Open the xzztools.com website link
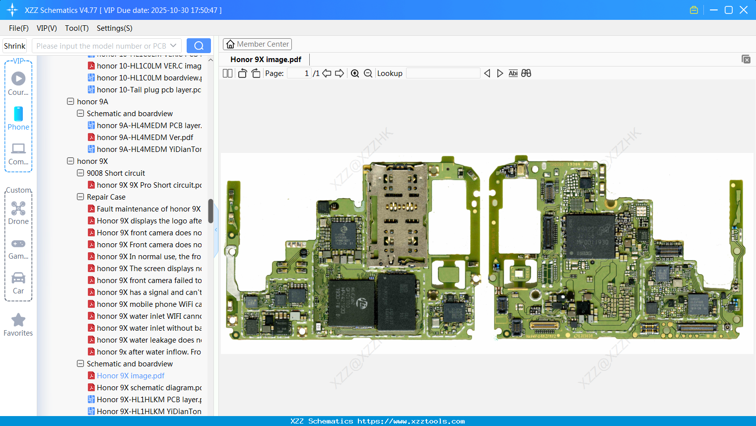Image resolution: width=756 pixels, height=426 pixels. pos(411,421)
